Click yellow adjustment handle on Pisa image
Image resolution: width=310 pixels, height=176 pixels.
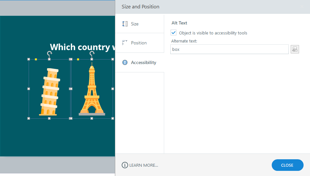coord(36,60)
